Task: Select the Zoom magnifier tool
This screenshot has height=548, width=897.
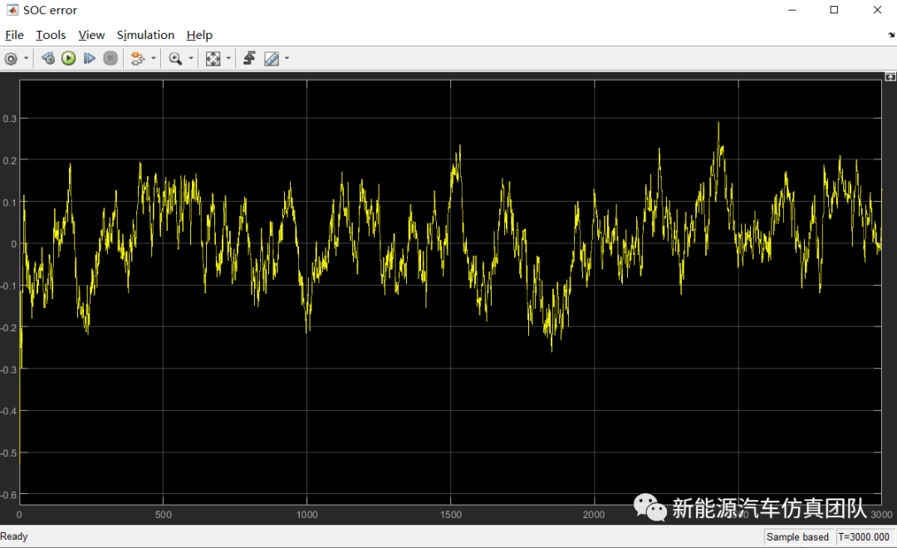Action: tap(175, 58)
